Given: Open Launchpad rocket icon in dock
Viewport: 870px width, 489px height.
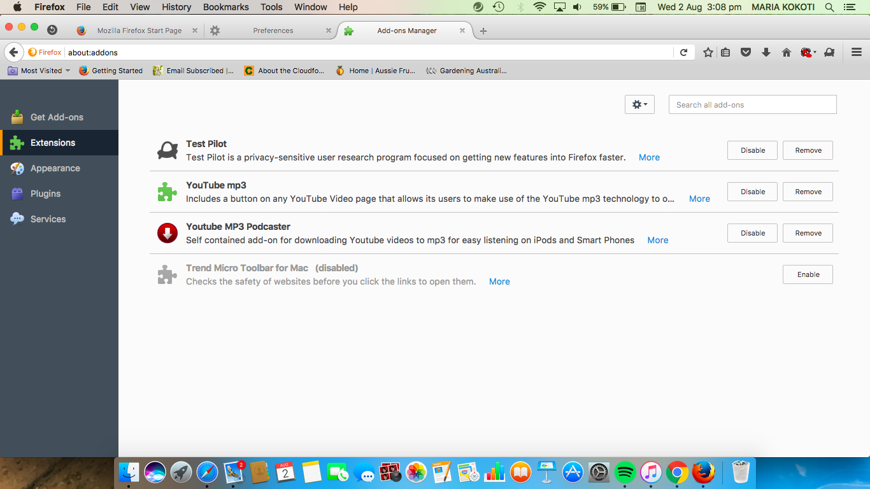Looking at the screenshot, I should click(x=181, y=472).
